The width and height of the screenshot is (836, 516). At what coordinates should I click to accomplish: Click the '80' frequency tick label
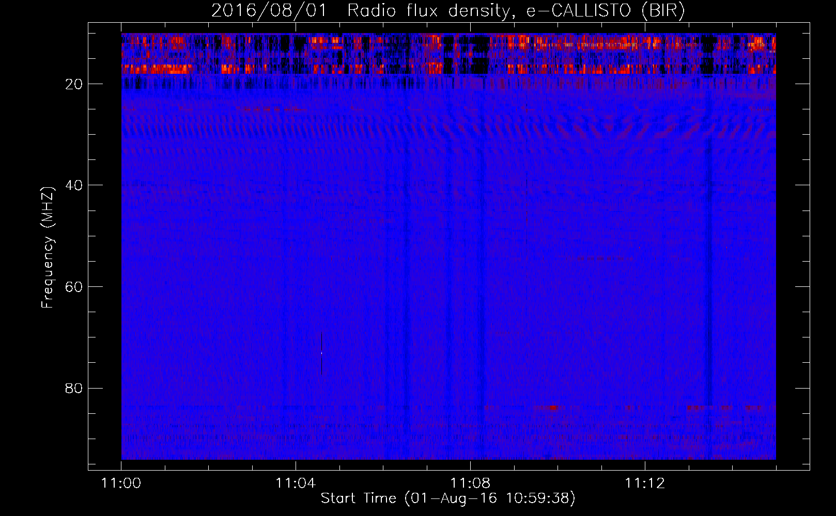pyautogui.click(x=74, y=388)
